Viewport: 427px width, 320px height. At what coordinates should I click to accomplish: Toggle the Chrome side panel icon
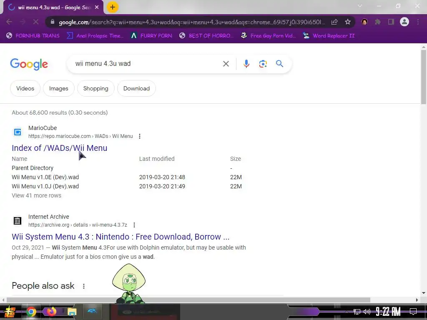click(391, 22)
